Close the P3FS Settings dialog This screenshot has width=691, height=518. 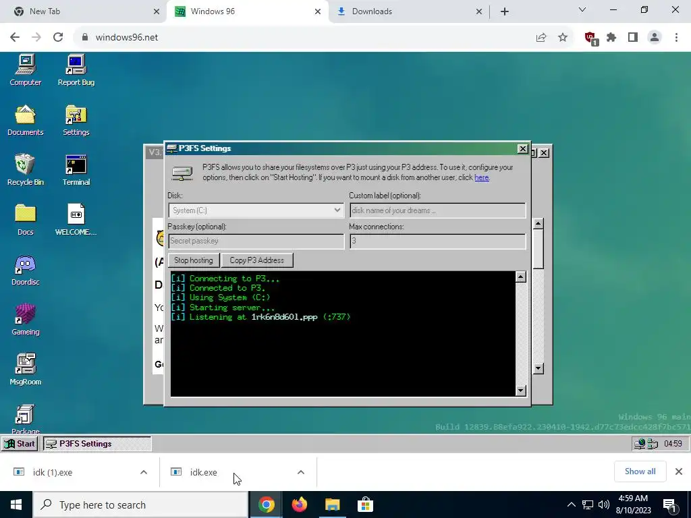click(522, 149)
